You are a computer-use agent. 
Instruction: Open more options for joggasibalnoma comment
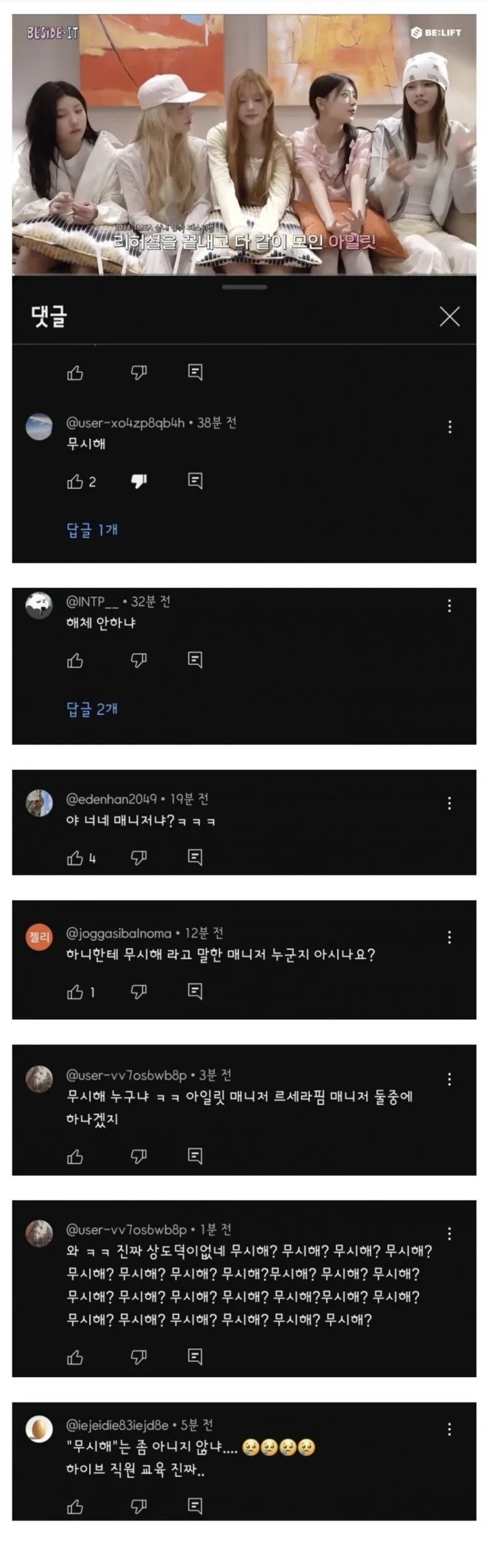[x=449, y=936]
